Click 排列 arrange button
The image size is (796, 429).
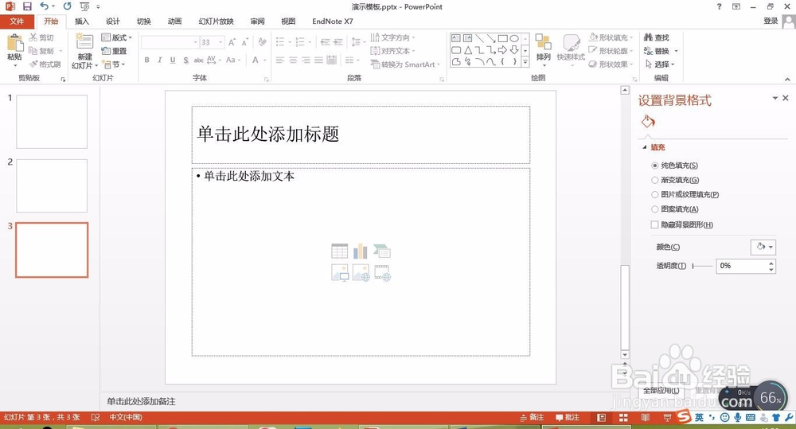pyautogui.click(x=543, y=50)
